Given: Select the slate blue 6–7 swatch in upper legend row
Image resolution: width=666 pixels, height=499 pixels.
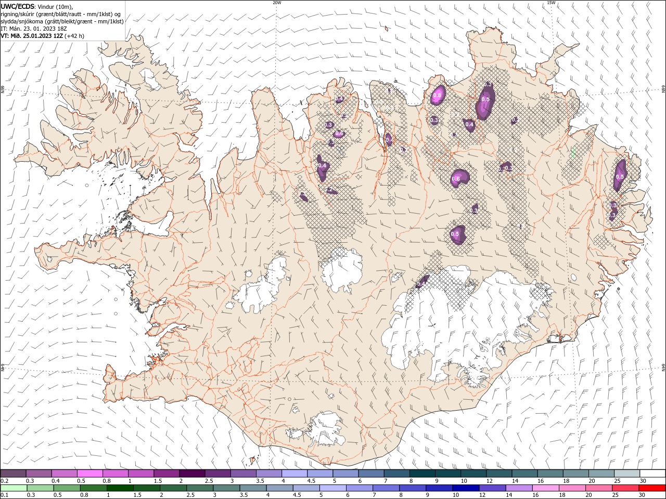Looking at the screenshot, I should coord(371,474).
